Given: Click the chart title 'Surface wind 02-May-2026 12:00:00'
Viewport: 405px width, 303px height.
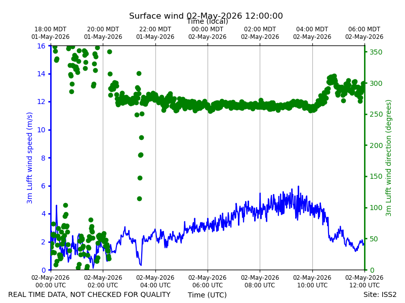Looking at the screenshot, I should point(206,16).
